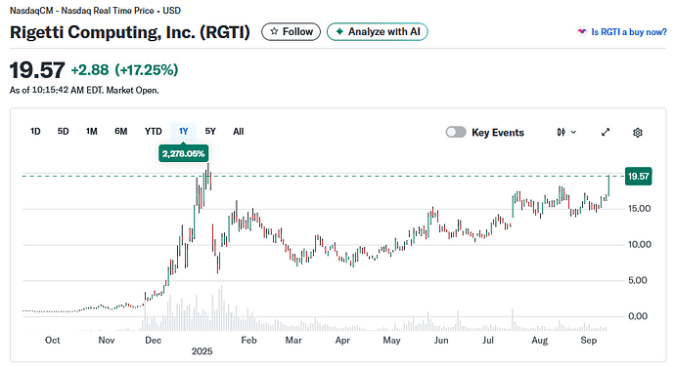Click the Rigetti Computing, Inc. (RGTI) title
Viewport: 675px width, 367px height.
click(x=130, y=32)
